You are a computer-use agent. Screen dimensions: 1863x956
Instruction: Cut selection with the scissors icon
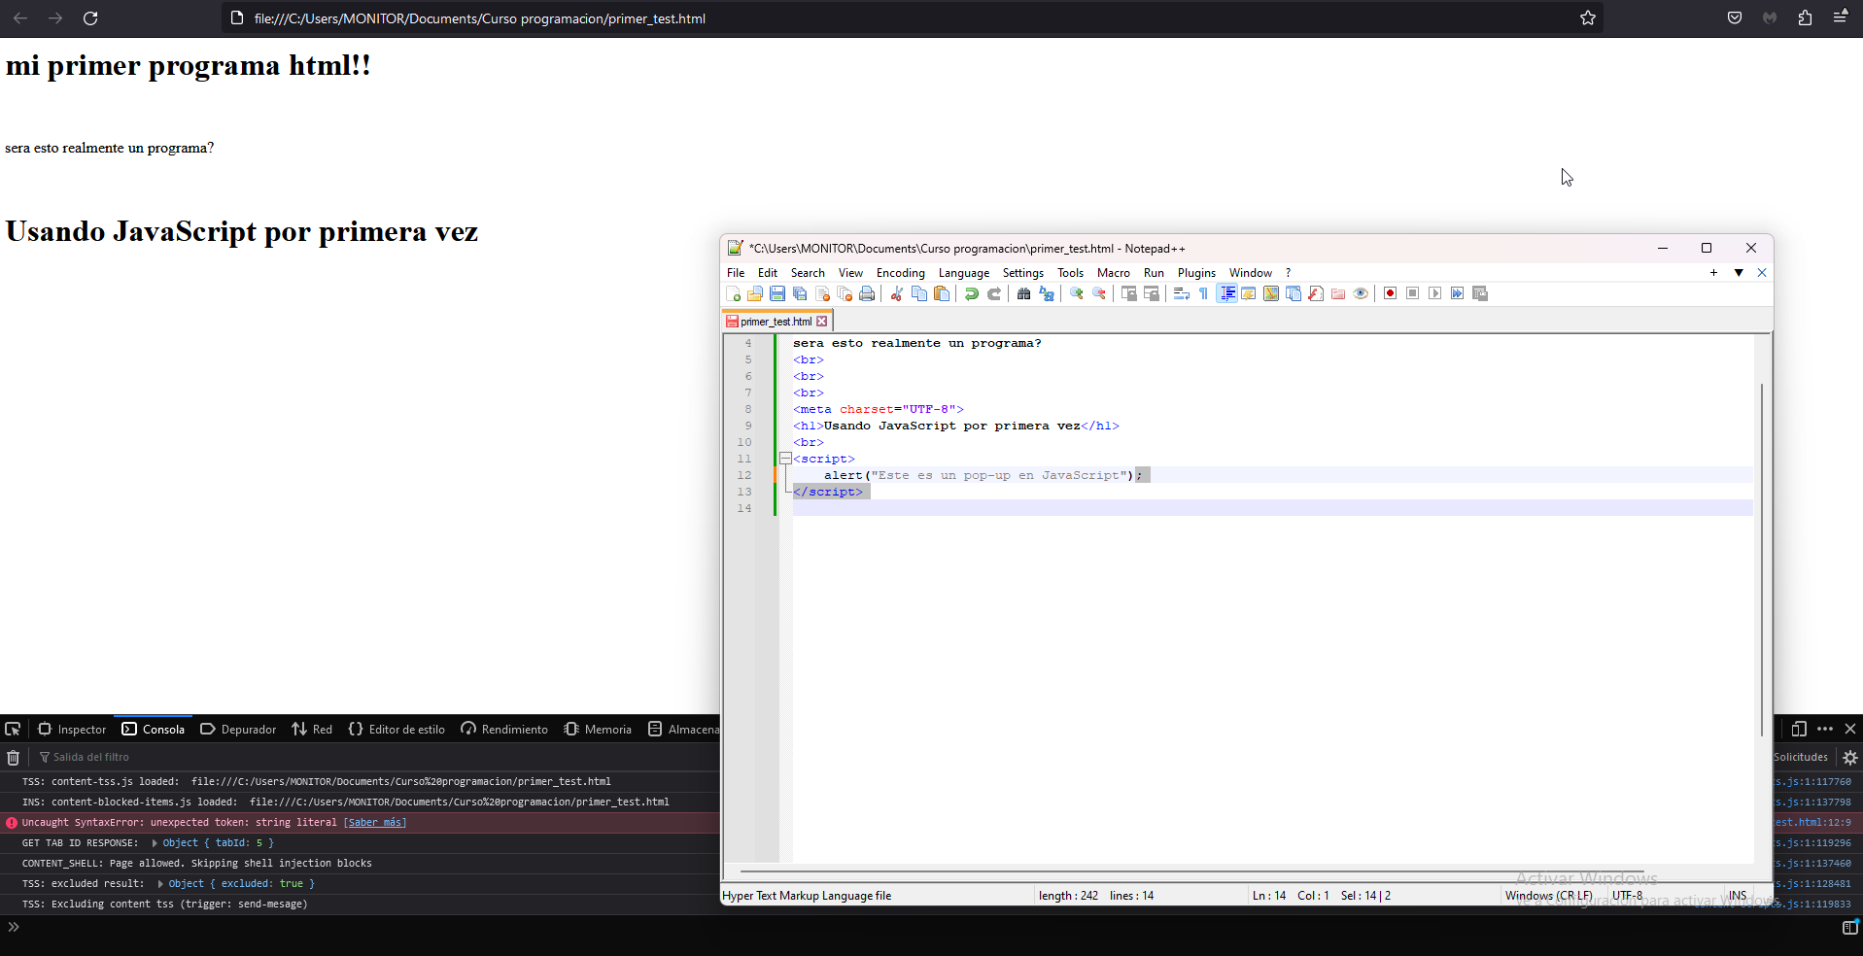(x=896, y=293)
